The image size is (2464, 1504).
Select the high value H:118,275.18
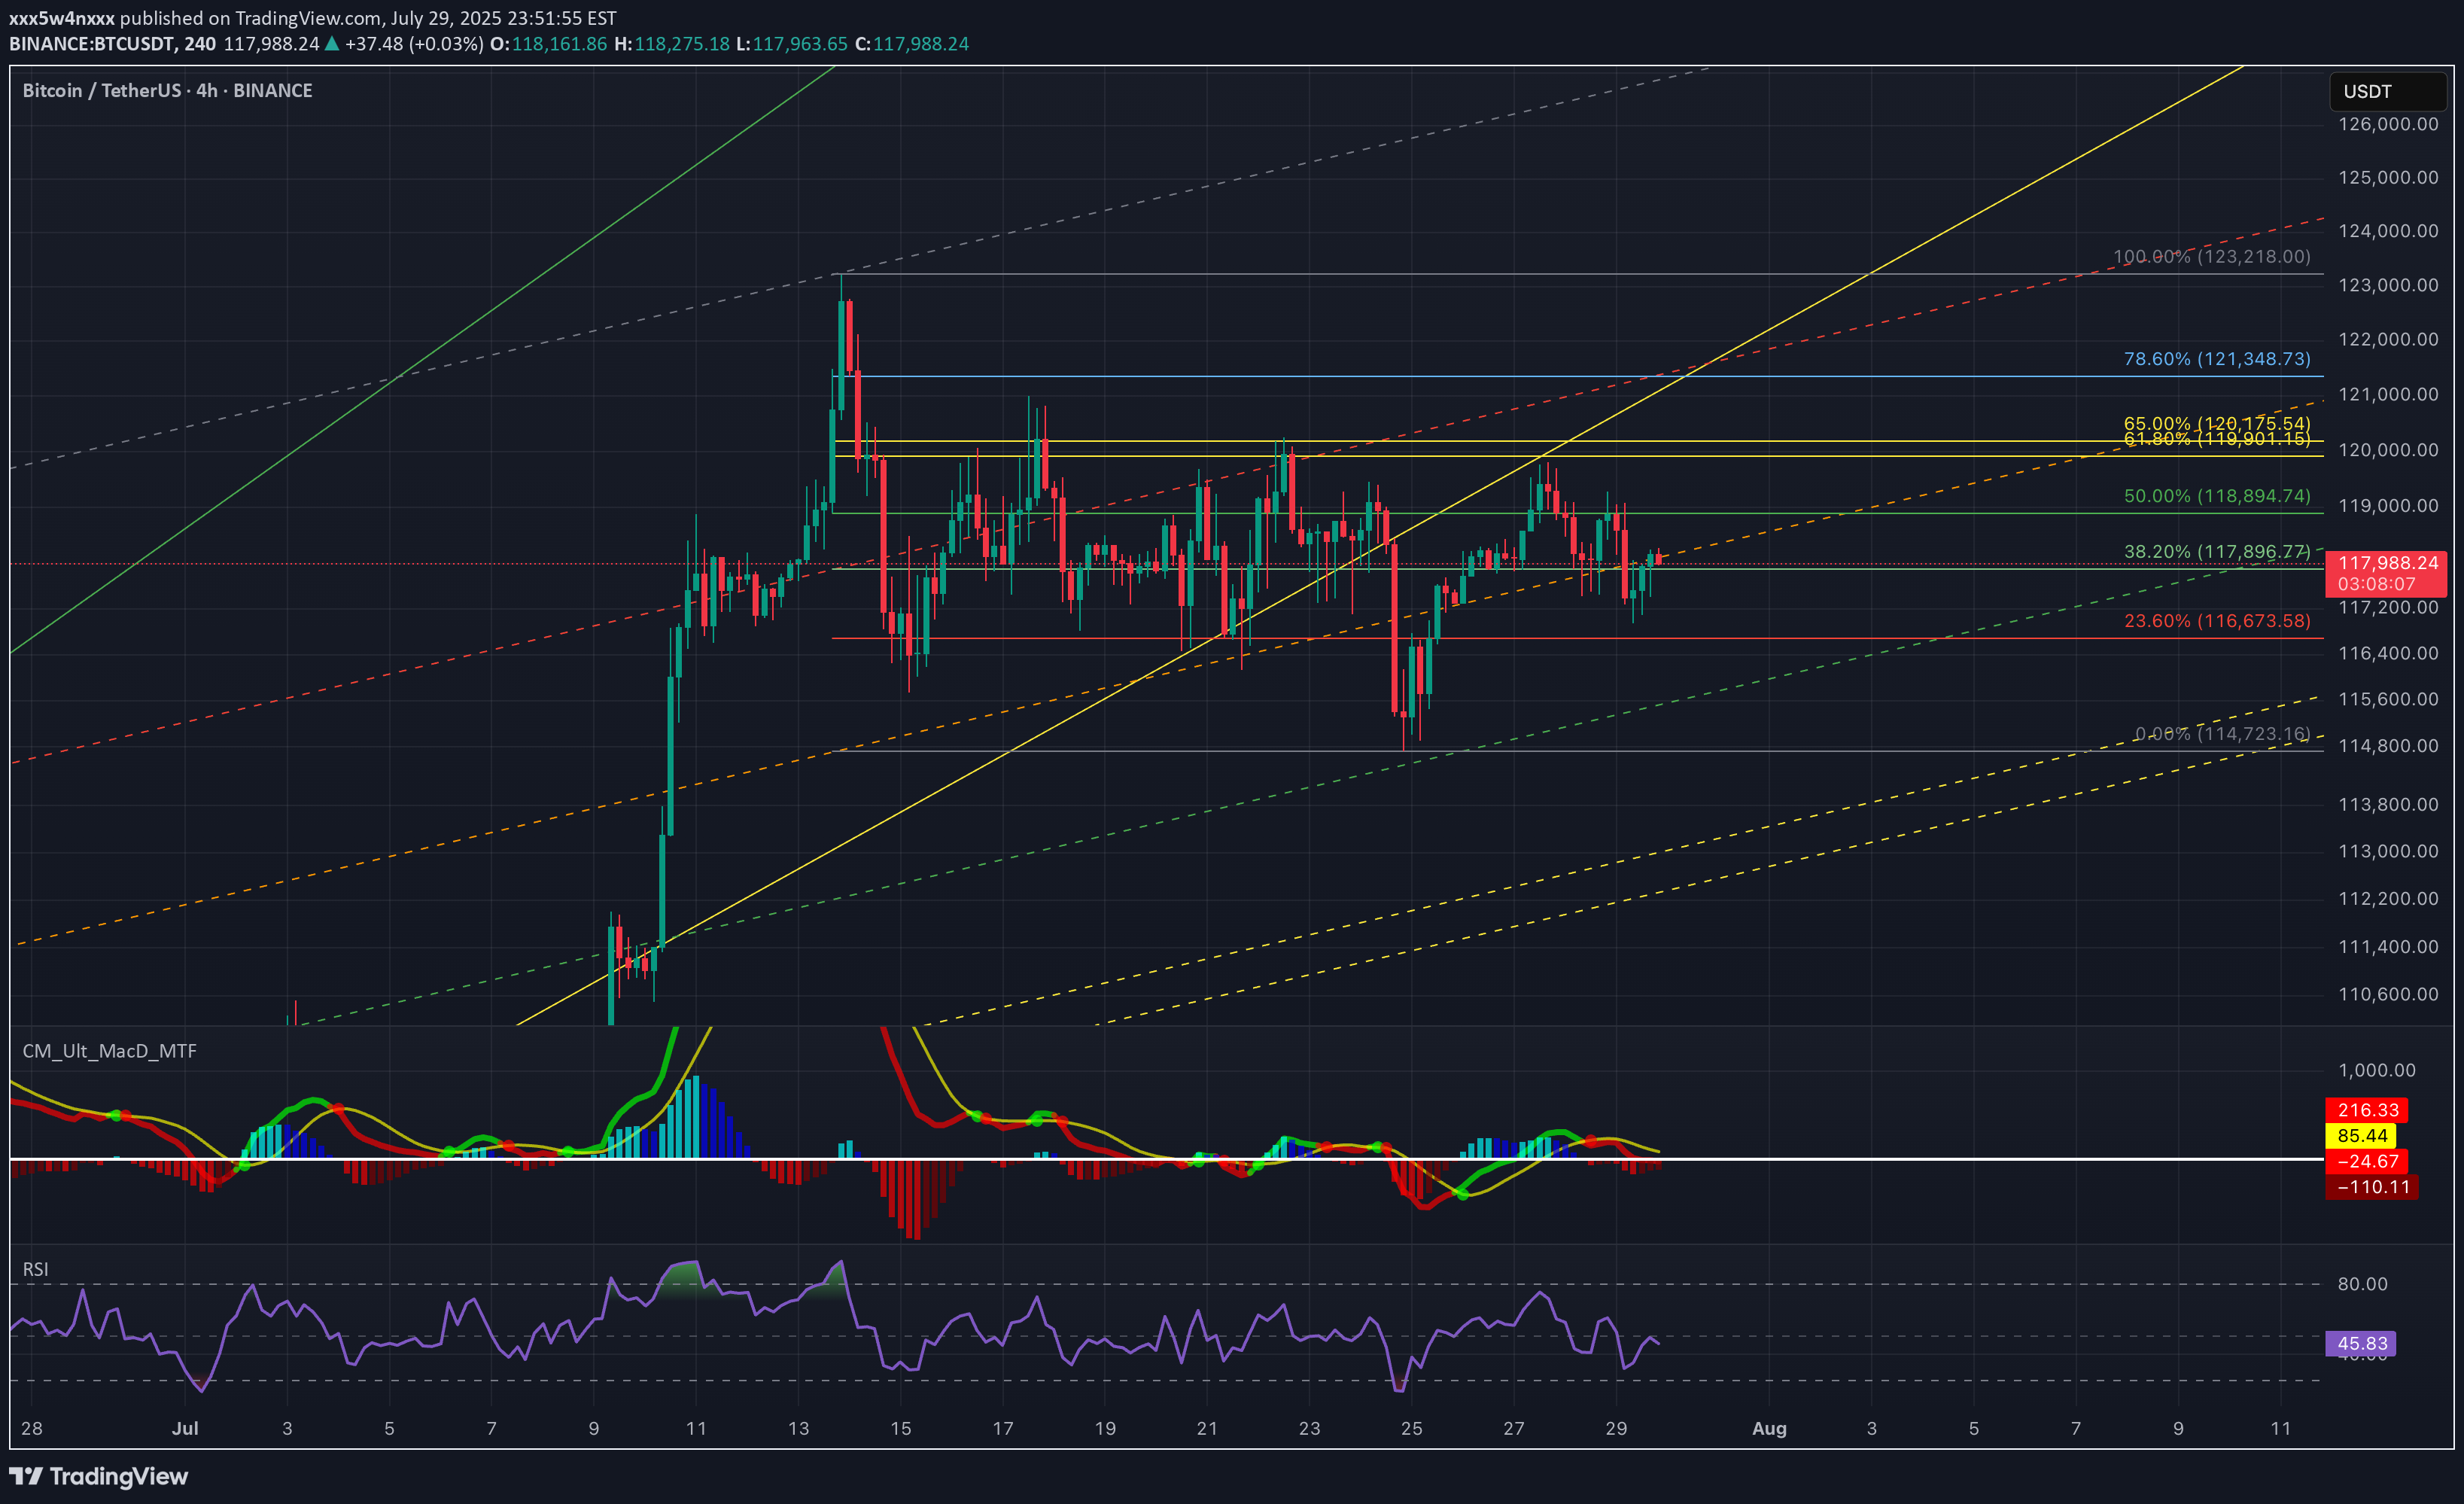click(672, 44)
